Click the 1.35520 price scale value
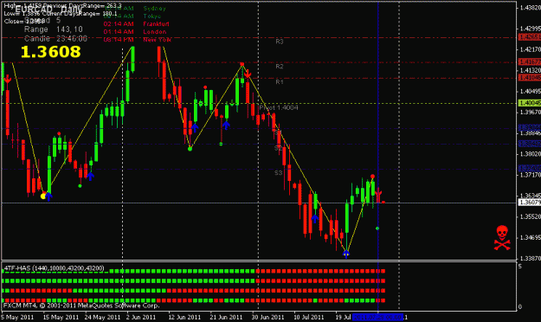Viewport: 541px width, 322px height. 530,216
